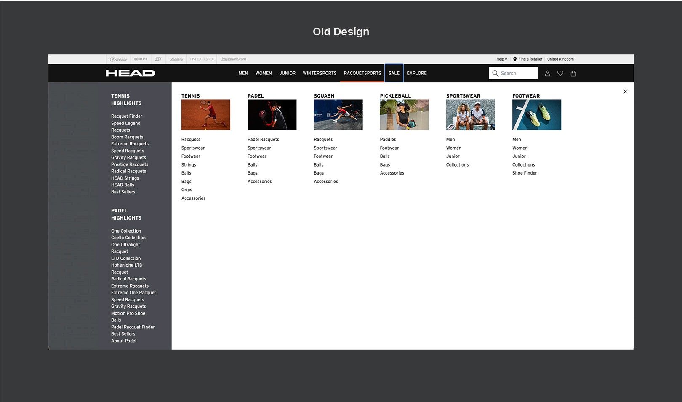Viewport: 682px width, 402px height.
Task: Open Motion Pro Shoe link
Action: click(128, 313)
